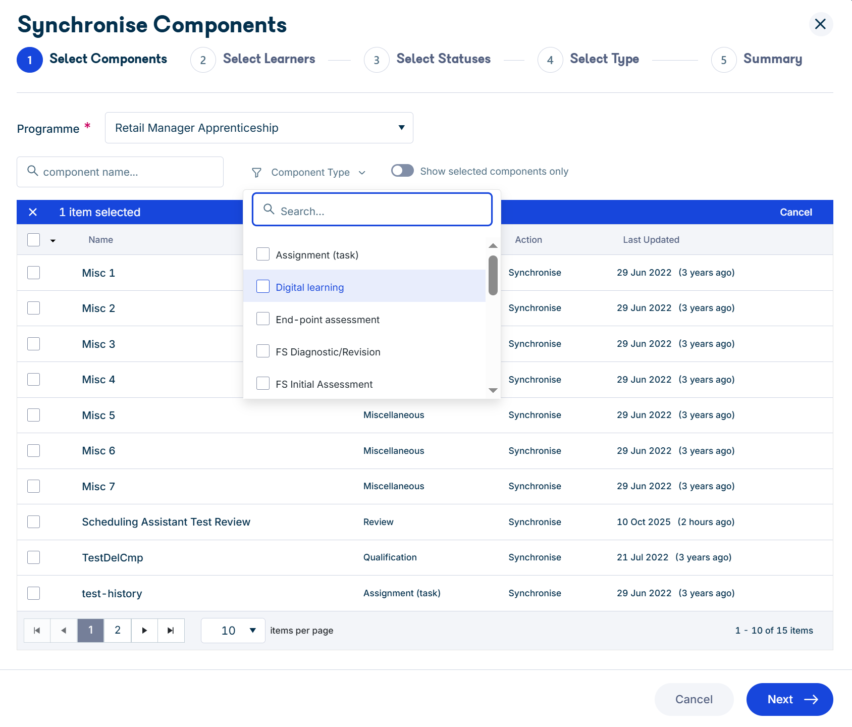This screenshot has width=852, height=727.
Task: Click Synchronise in the Misc 4 row
Action: tap(535, 380)
